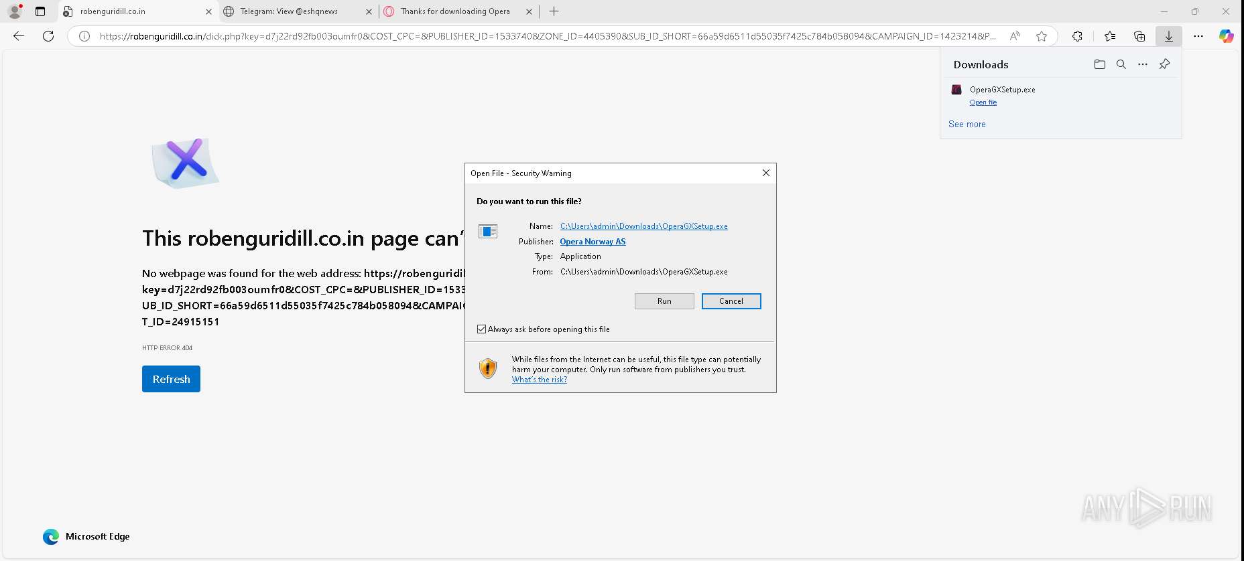Open Settings and more ellipsis menu
Image resolution: width=1244 pixels, height=561 pixels.
1198,36
